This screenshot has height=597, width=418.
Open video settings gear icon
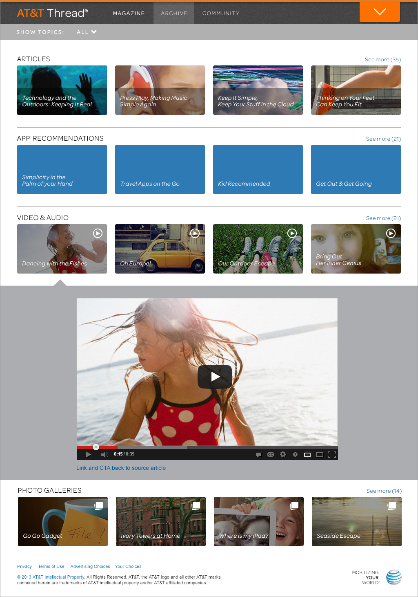[x=283, y=454]
